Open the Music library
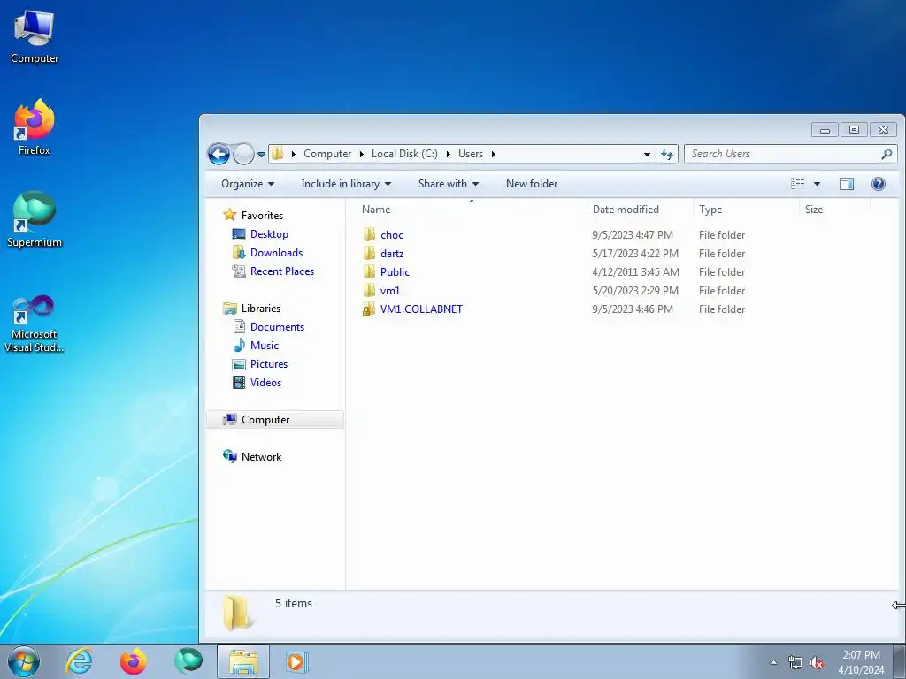906x679 pixels. click(x=264, y=346)
